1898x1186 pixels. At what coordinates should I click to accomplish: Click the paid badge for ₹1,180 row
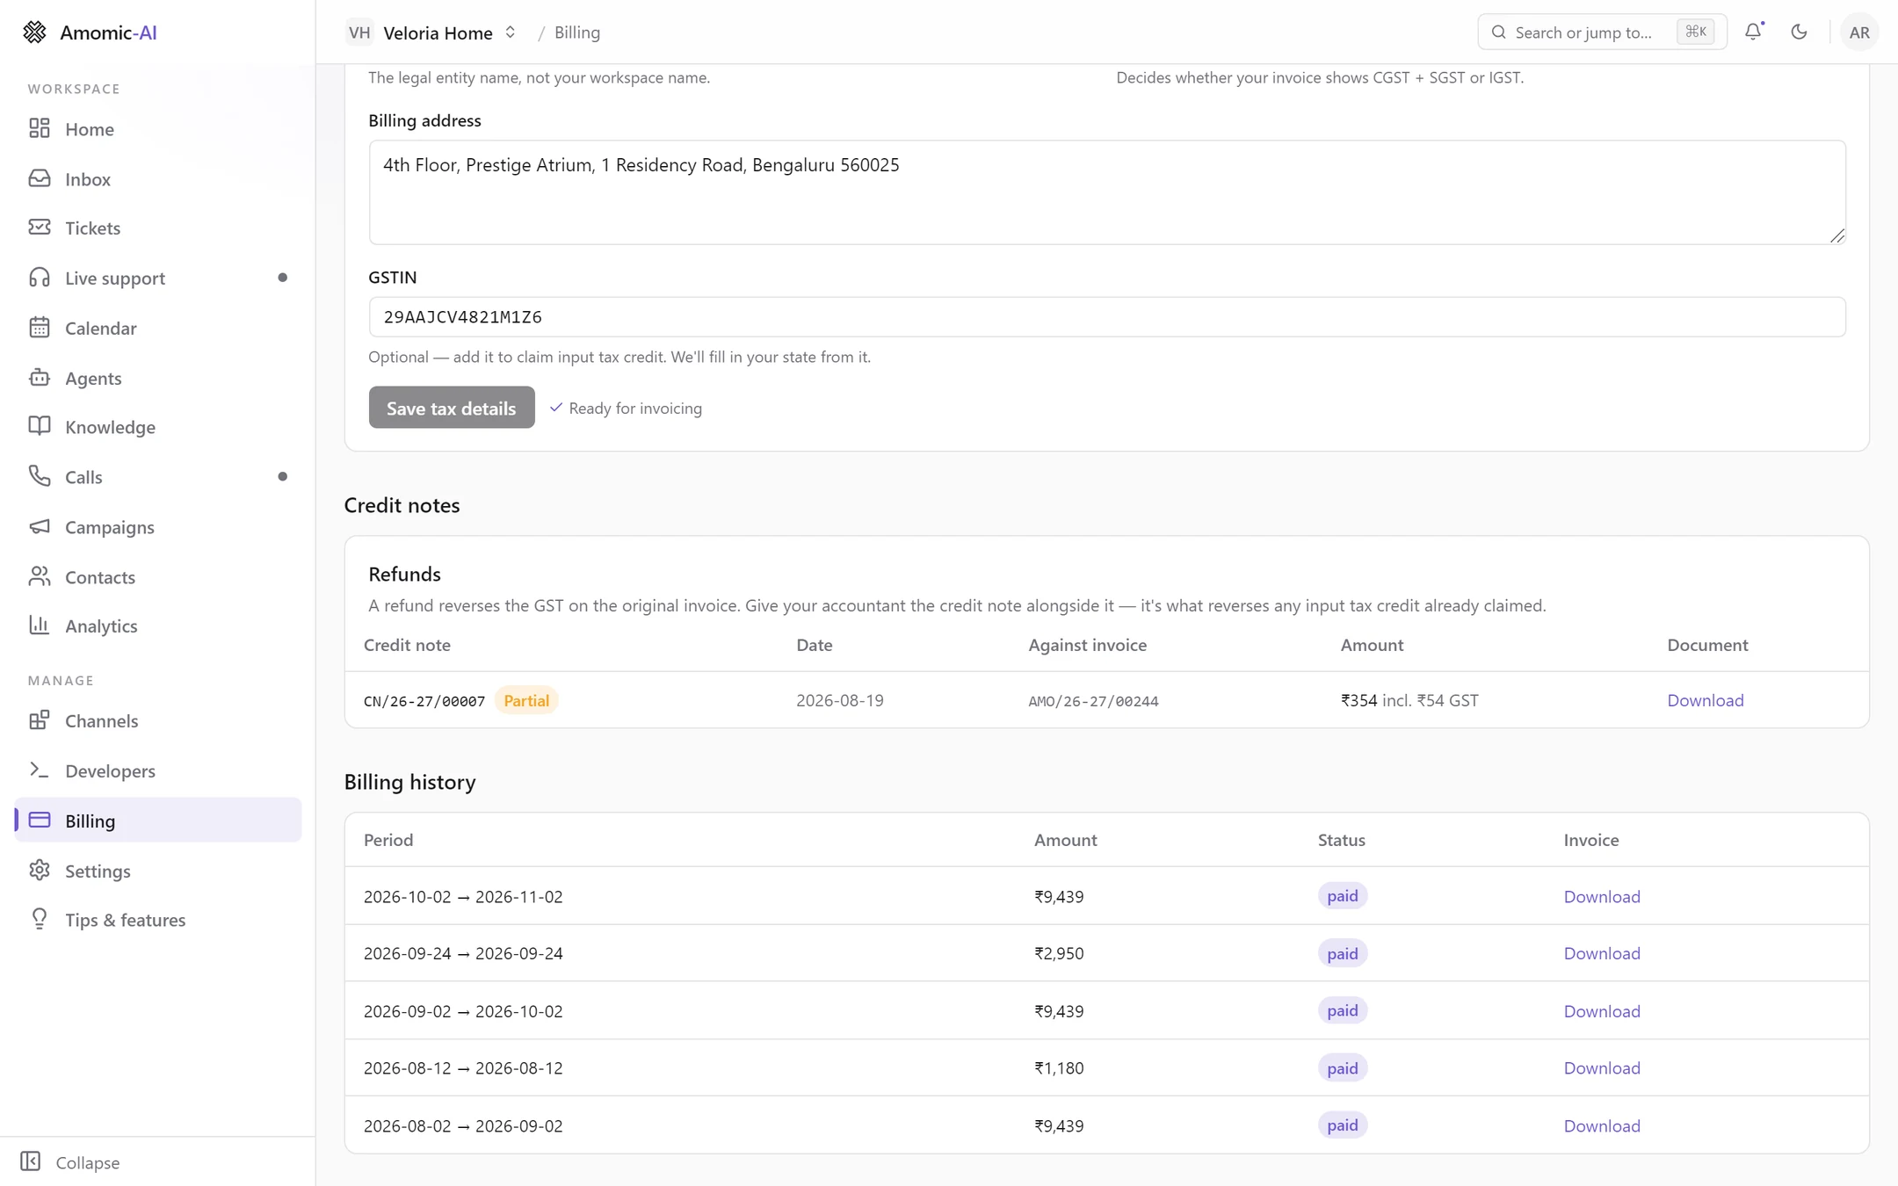tap(1342, 1067)
